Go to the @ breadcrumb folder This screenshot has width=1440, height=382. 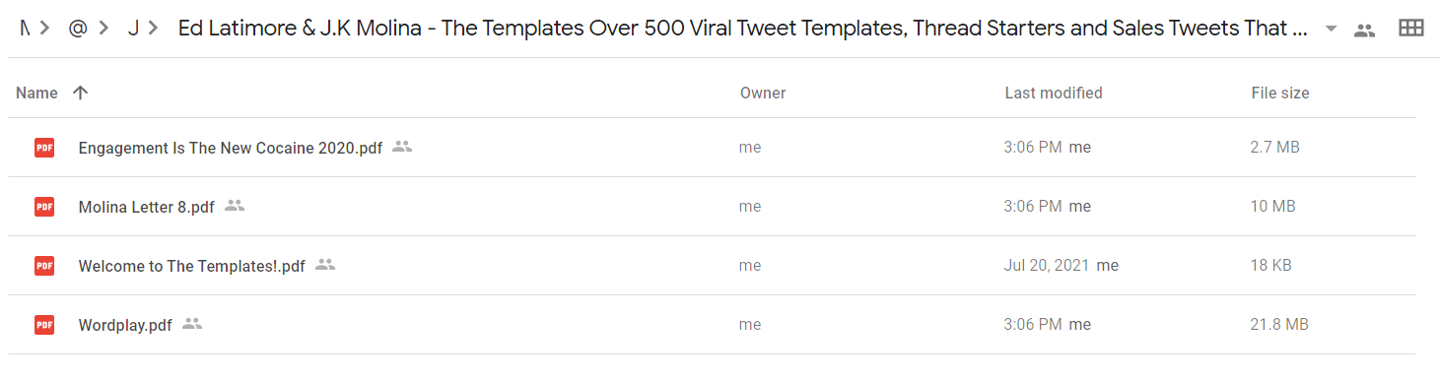(78, 29)
